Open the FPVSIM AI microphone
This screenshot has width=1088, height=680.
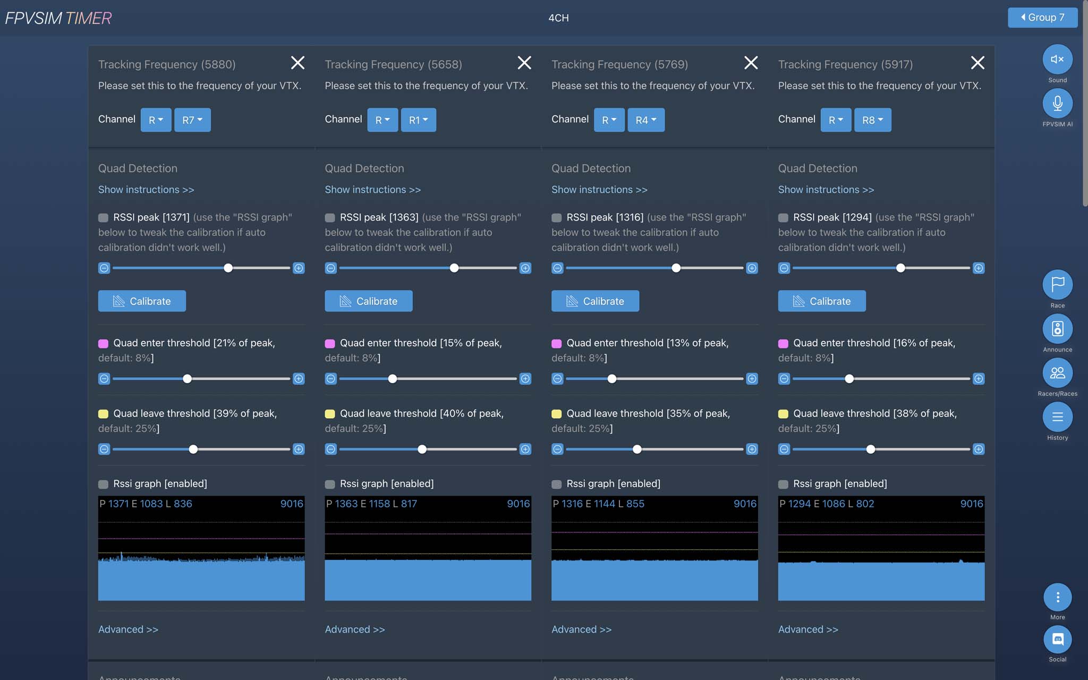click(x=1057, y=104)
